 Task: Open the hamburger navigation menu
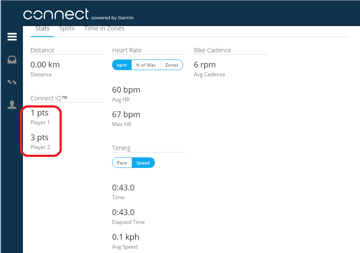pyautogui.click(x=12, y=37)
